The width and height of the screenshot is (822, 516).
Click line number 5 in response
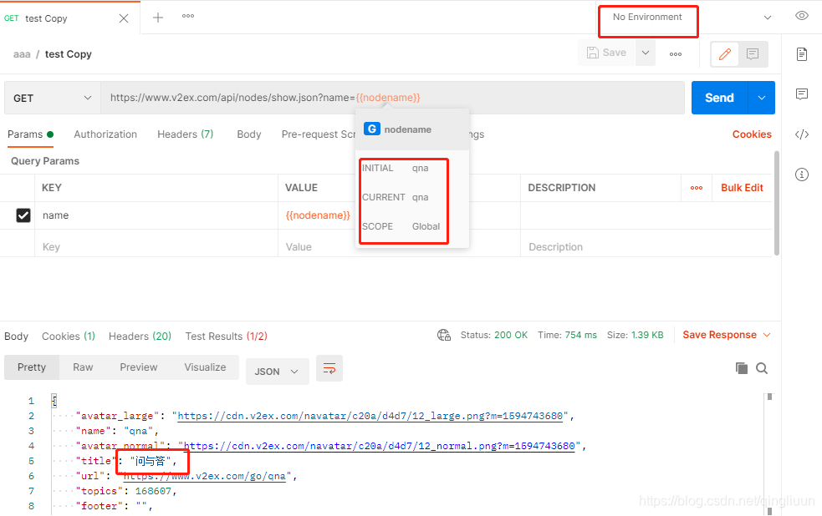tap(31, 461)
